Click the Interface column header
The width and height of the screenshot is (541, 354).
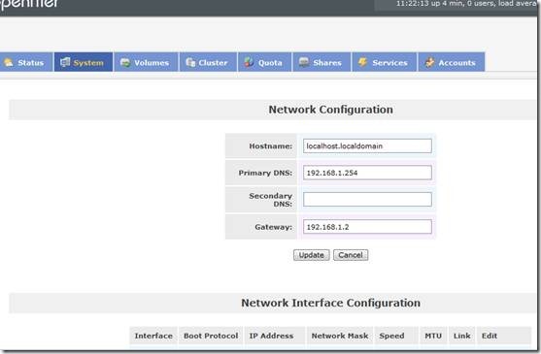pyautogui.click(x=153, y=336)
